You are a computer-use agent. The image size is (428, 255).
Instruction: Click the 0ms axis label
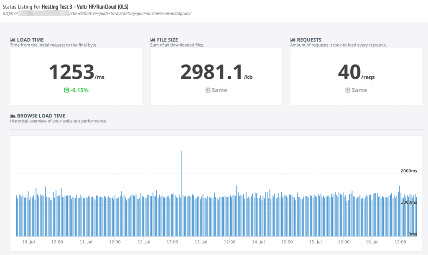click(x=412, y=234)
